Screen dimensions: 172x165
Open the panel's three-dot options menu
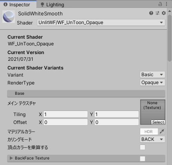point(167,4)
